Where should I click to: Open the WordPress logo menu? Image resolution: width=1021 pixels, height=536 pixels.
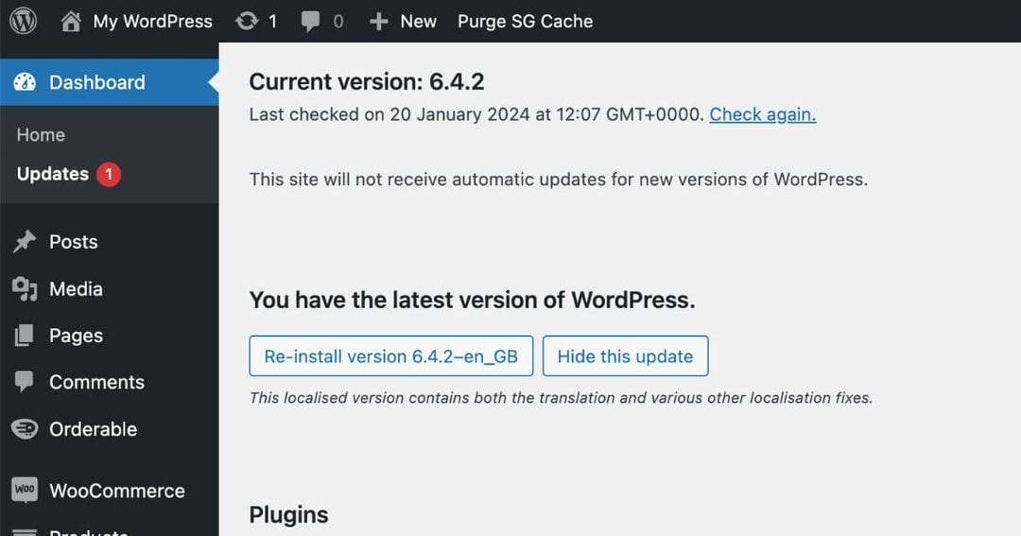(x=24, y=21)
